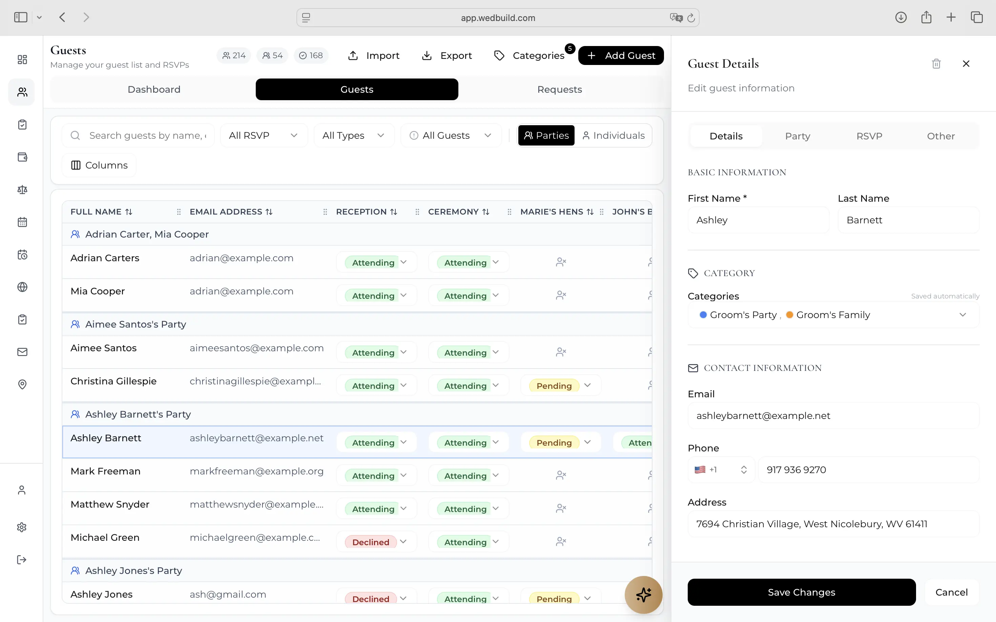Click the 168 confirmed count badge
Viewport: 996px width, 622px height.
(311, 55)
